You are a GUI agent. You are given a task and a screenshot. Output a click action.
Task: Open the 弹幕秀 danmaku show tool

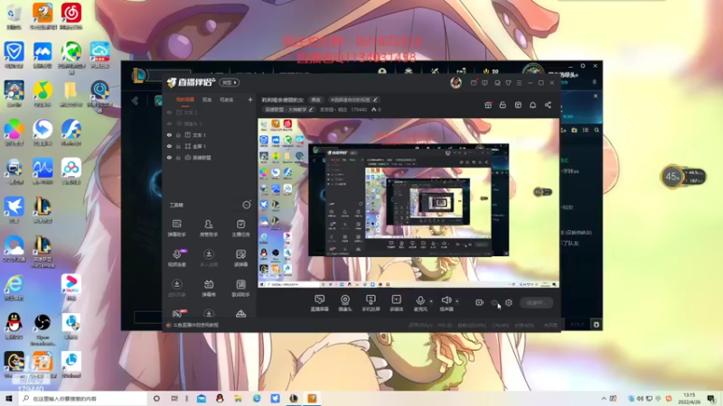(209, 288)
